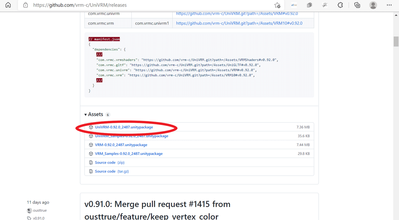Open the ousttrue author profile link
The height and width of the screenshot is (220, 399).
pos(40,210)
